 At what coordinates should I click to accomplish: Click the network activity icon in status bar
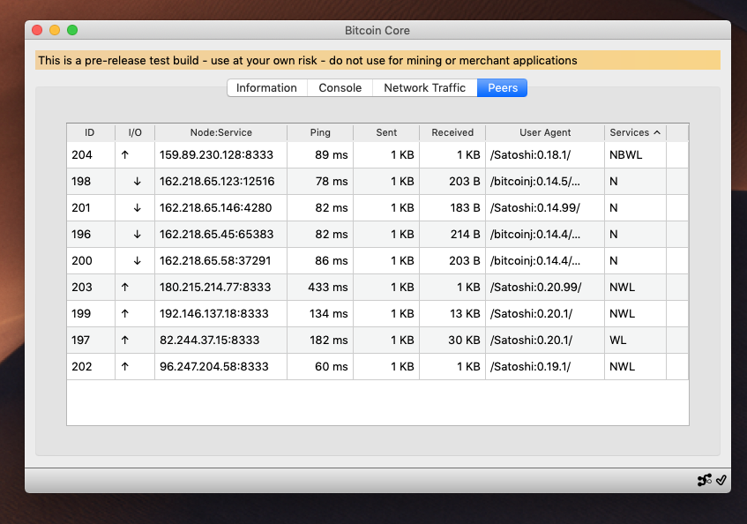[704, 480]
